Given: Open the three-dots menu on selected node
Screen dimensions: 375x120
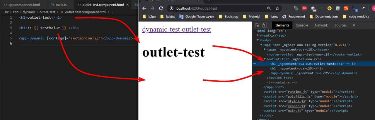Looking at the screenshot, I should (x=254, y=63).
